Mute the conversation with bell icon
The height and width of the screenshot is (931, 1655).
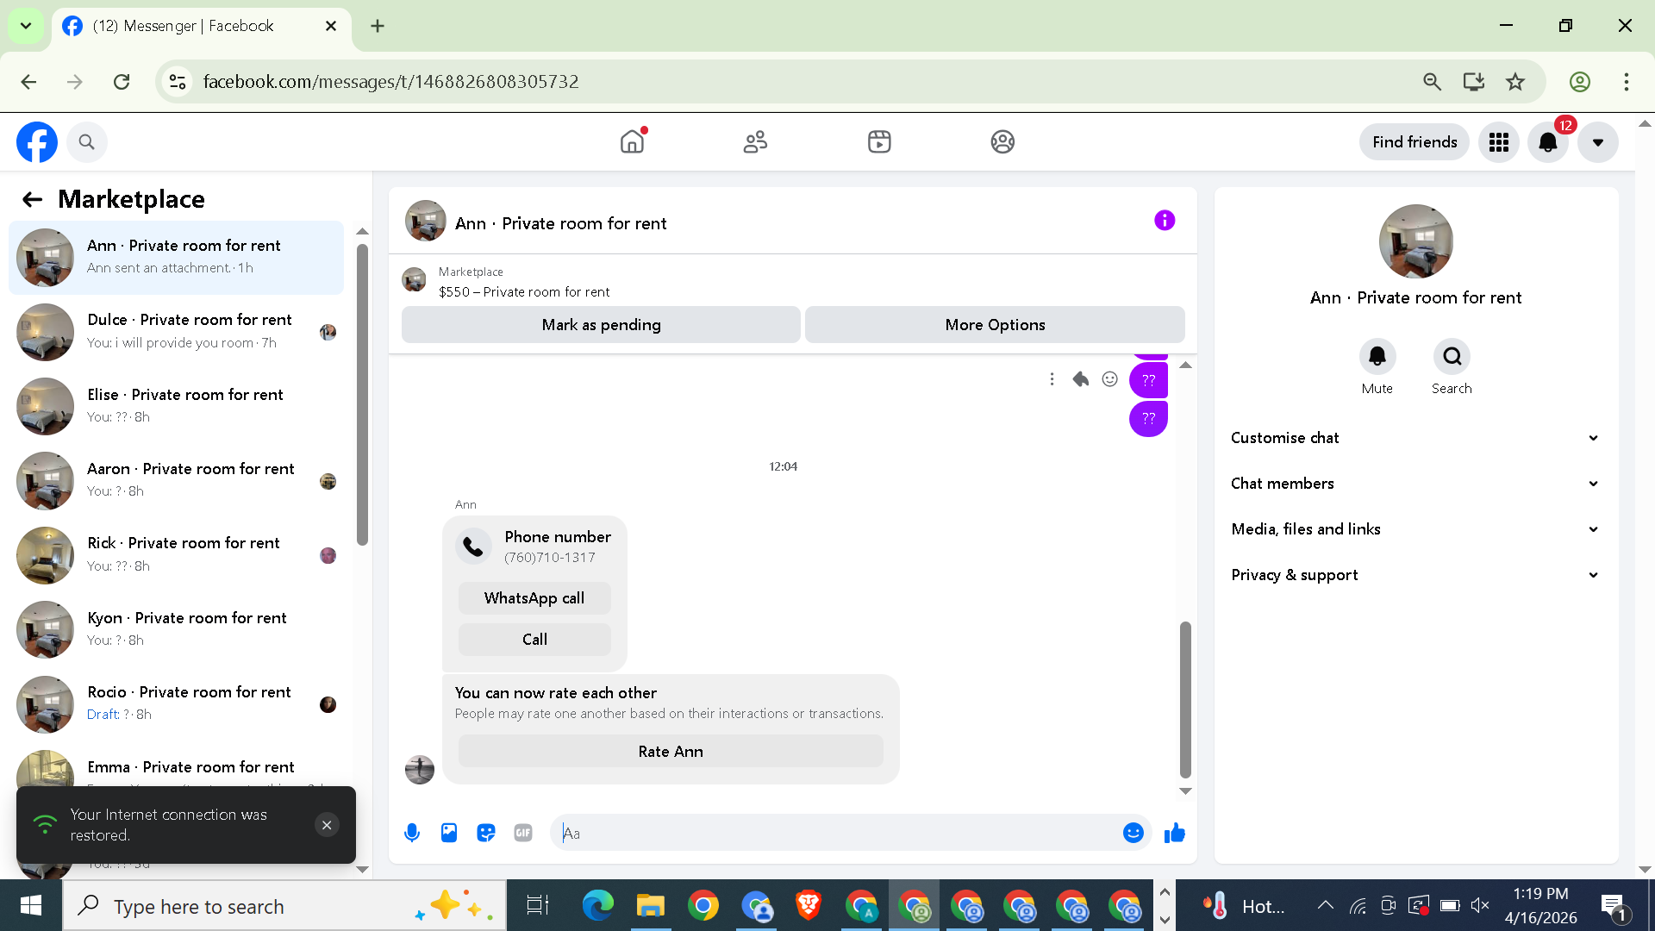click(x=1377, y=357)
